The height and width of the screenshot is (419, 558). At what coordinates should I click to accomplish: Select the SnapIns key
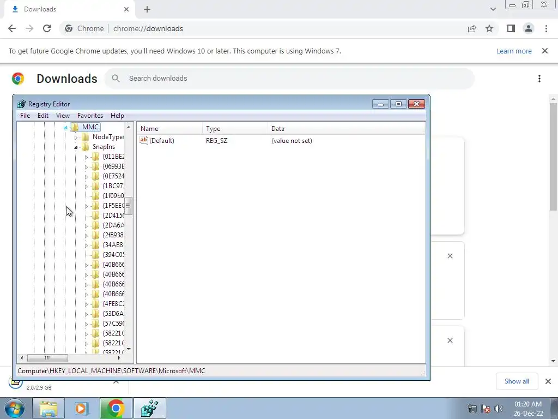tap(104, 147)
